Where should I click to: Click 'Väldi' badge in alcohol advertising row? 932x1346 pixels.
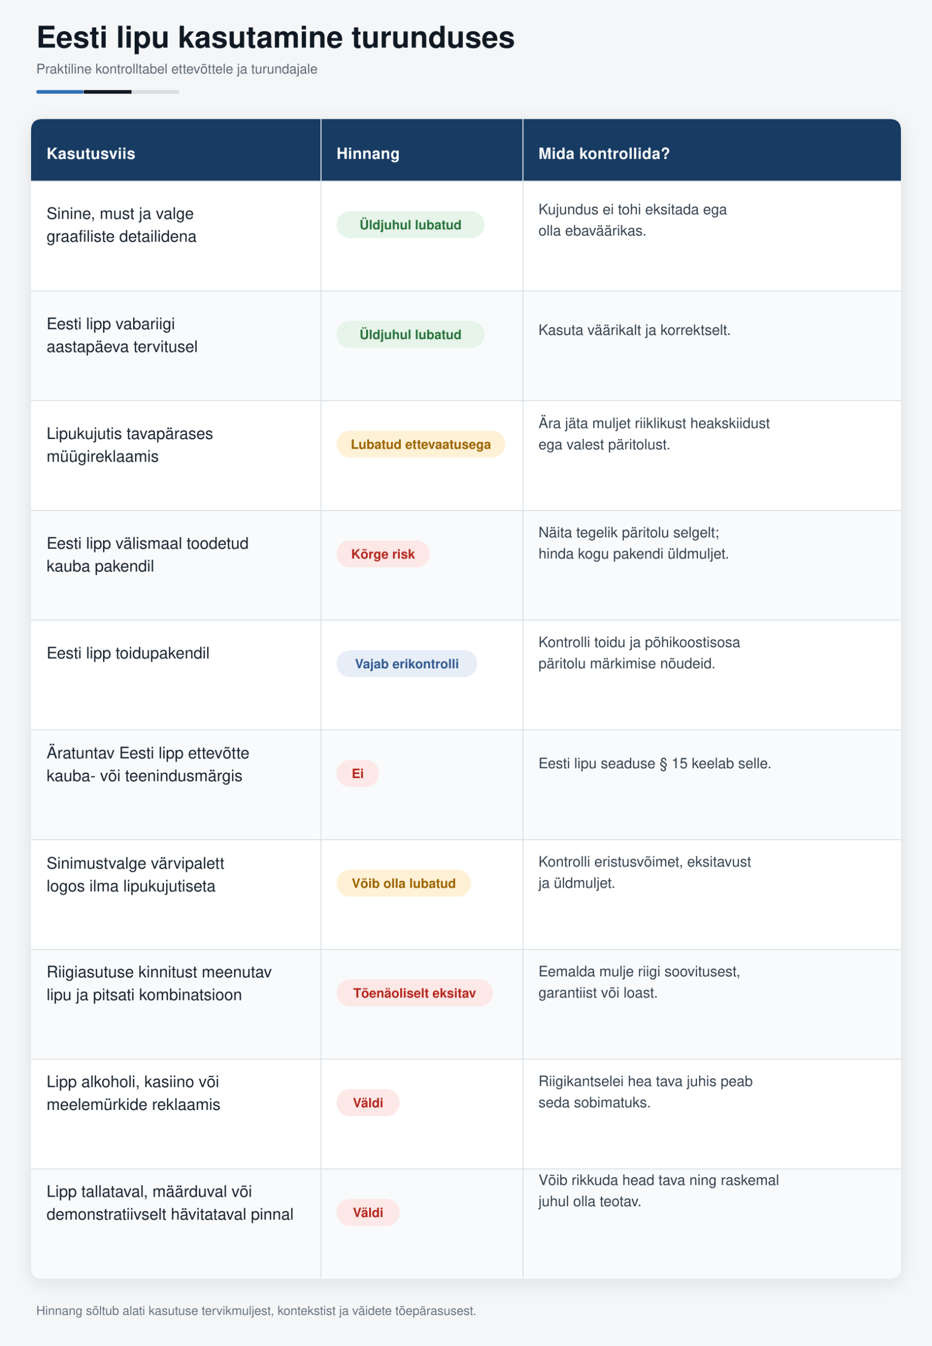pos(368,1103)
